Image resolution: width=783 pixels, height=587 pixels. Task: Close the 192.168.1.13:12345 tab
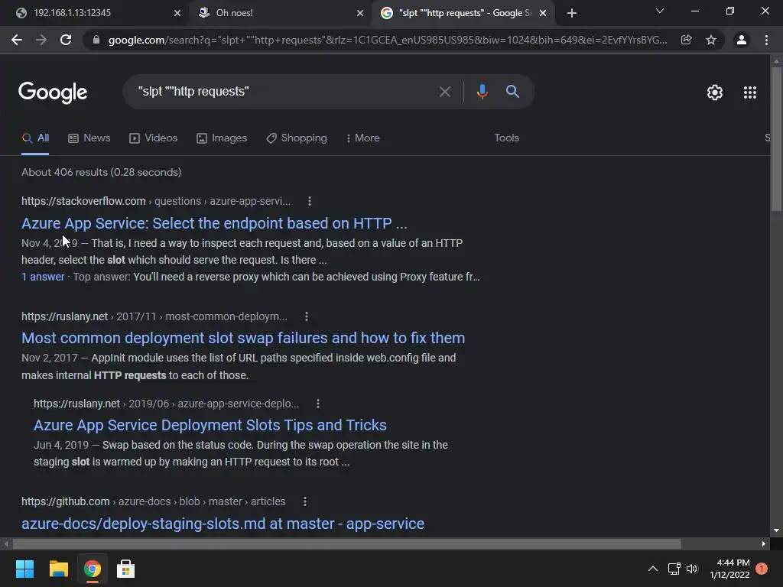click(177, 13)
